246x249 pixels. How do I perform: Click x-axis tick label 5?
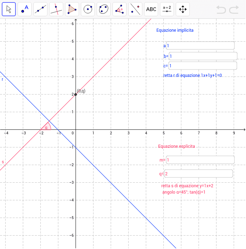[x=163, y=133]
